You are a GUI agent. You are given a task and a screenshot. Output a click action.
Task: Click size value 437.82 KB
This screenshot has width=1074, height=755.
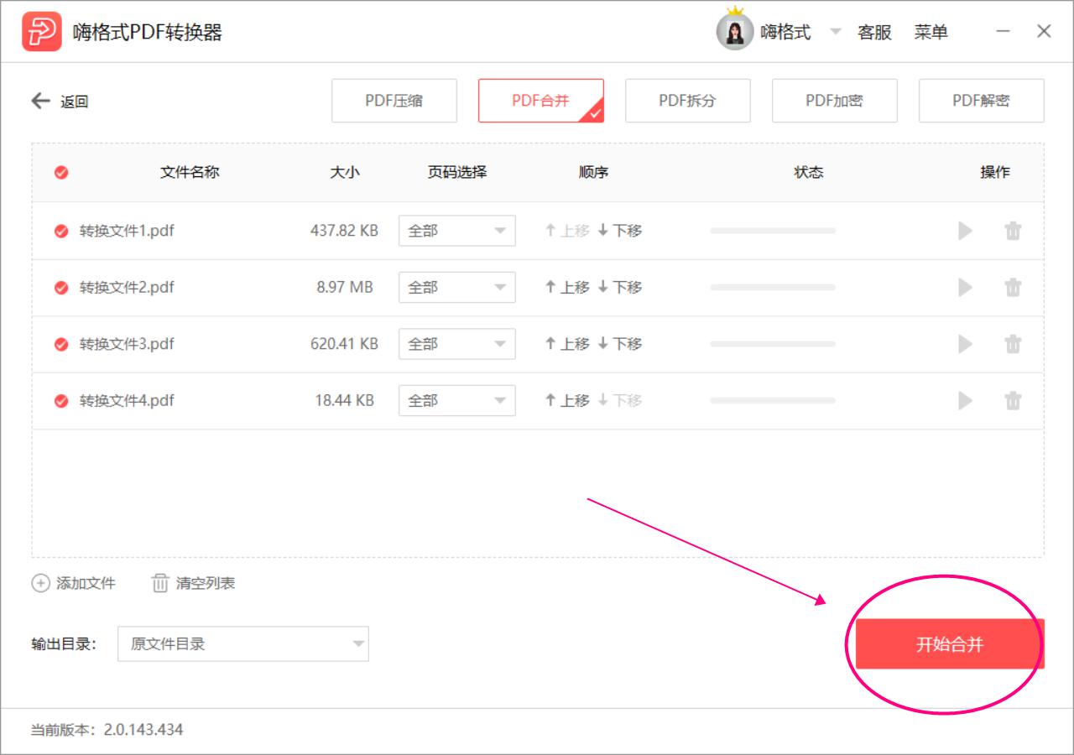click(x=344, y=231)
